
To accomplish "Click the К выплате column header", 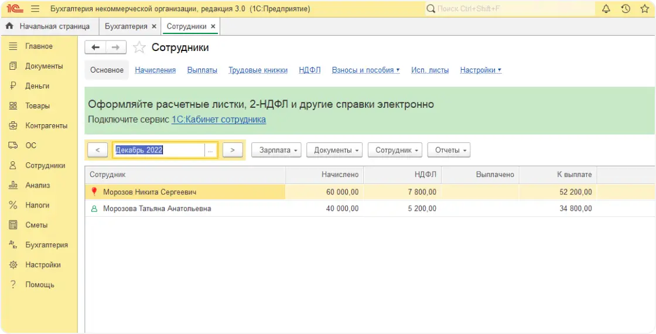I will coord(558,175).
